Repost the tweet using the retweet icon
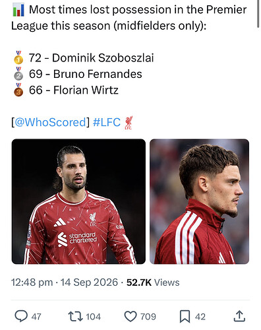261x330 pixels. coord(75,316)
